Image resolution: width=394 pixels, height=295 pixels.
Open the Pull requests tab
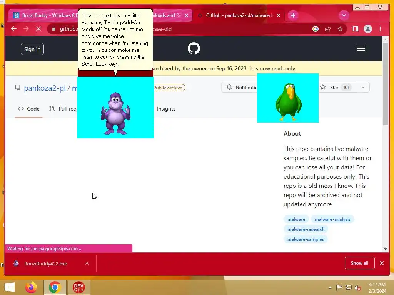coord(63,109)
